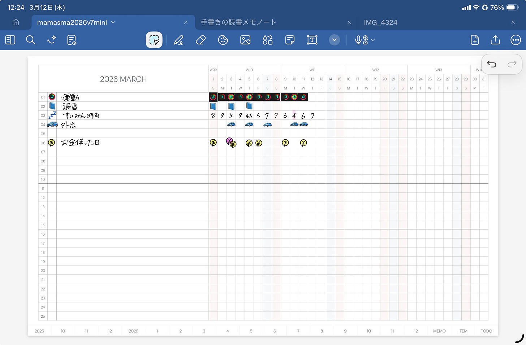Screen dimensions: 526x345
Task: Tap the Wi-Fi indicator in status bar
Action: click(x=476, y=7)
